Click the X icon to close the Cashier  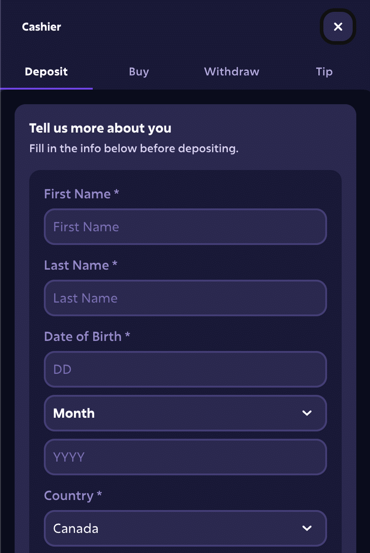point(338,27)
